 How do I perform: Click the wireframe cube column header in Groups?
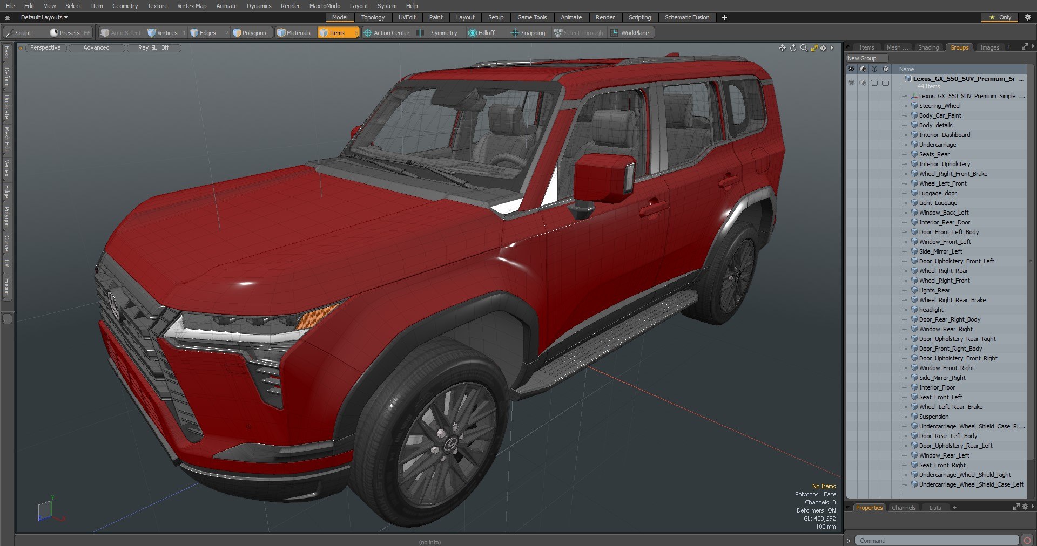pyautogui.click(x=874, y=69)
